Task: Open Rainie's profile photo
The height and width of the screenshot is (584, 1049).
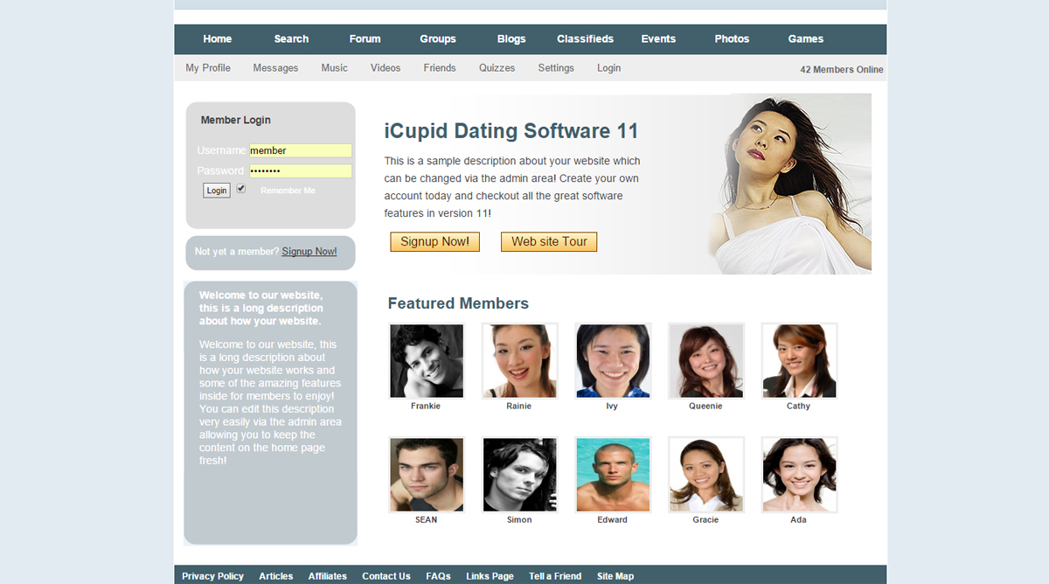Action: [x=519, y=361]
